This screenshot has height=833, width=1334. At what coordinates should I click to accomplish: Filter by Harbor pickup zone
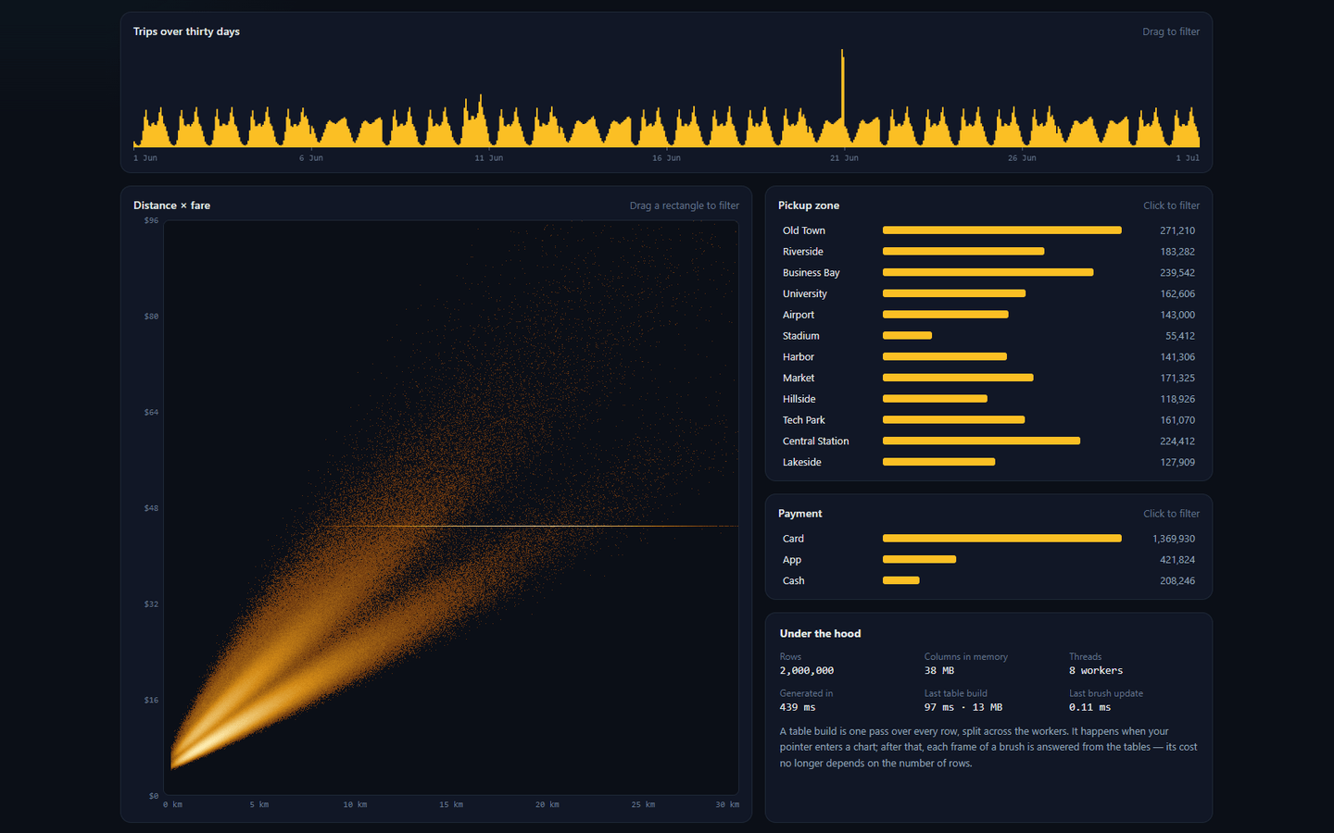pos(988,357)
